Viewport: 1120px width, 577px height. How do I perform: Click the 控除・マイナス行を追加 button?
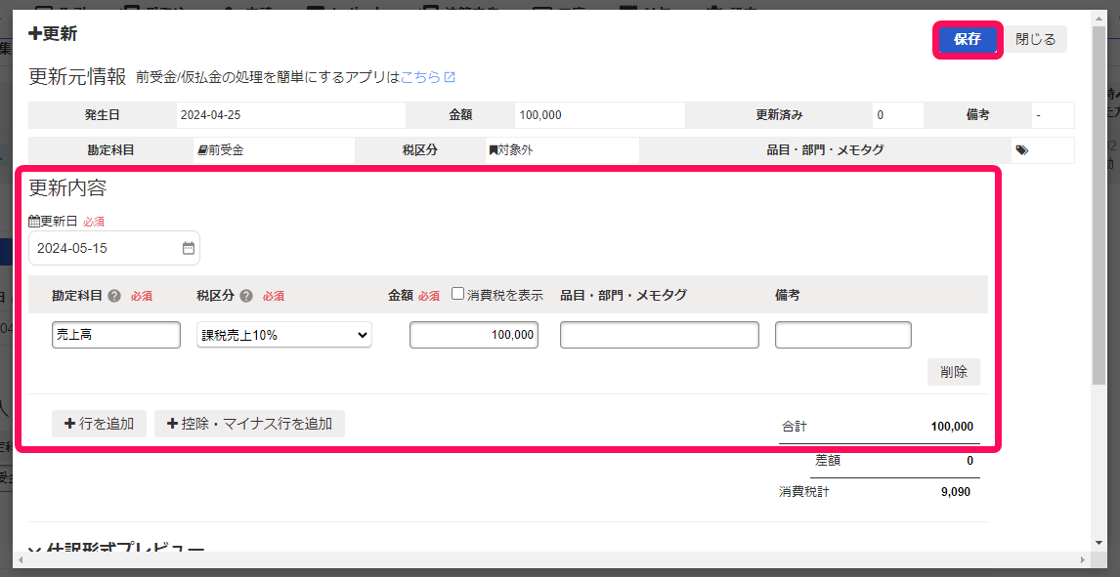click(x=250, y=424)
